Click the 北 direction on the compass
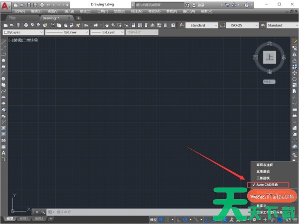Image resolution: width=299 pixels, height=224 pixels. coord(269,43)
